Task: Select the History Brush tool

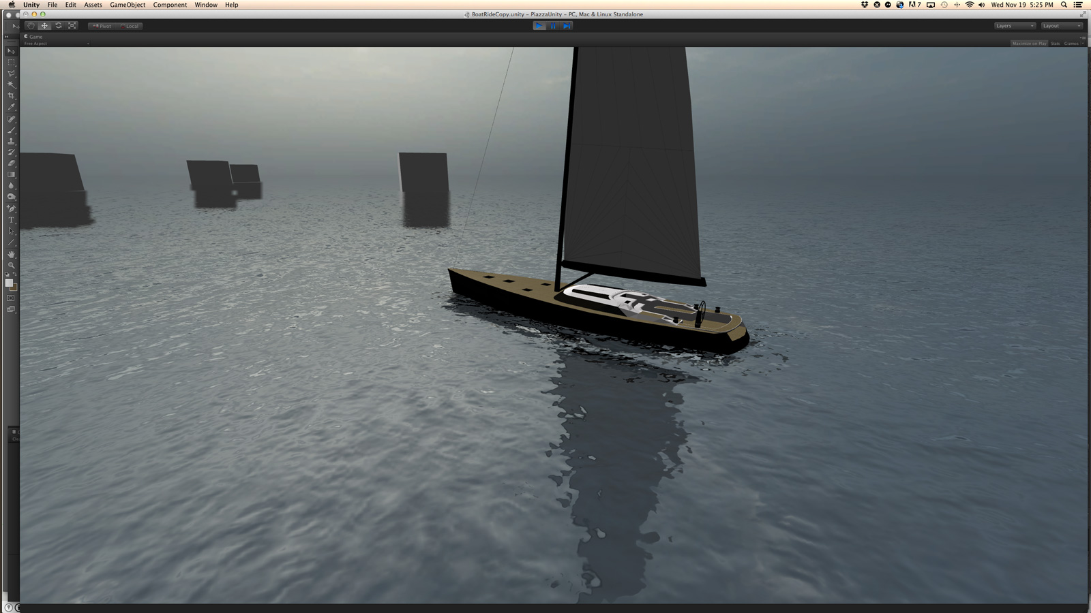Action: (x=11, y=153)
